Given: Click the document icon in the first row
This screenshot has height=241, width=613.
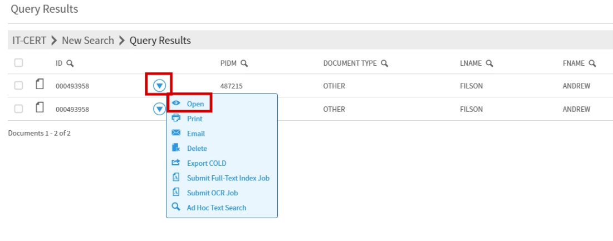Looking at the screenshot, I should click(x=40, y=85).
